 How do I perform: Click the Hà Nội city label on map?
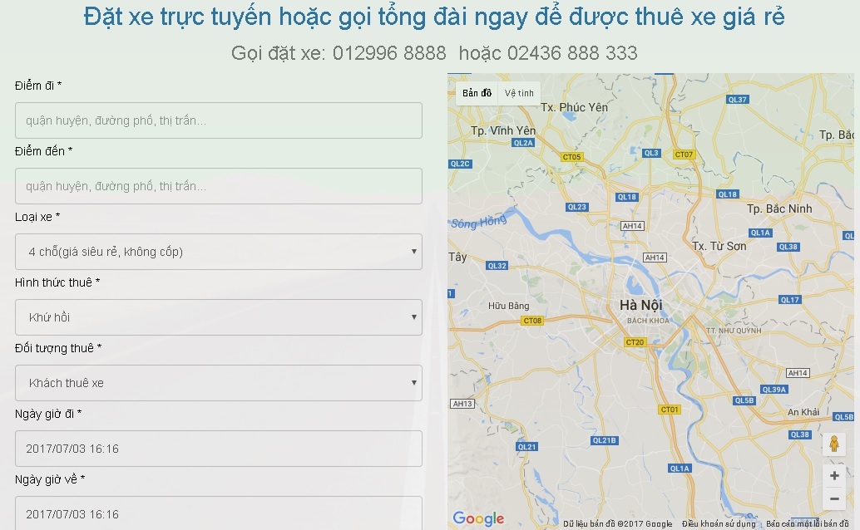click(x=641, y=305)
